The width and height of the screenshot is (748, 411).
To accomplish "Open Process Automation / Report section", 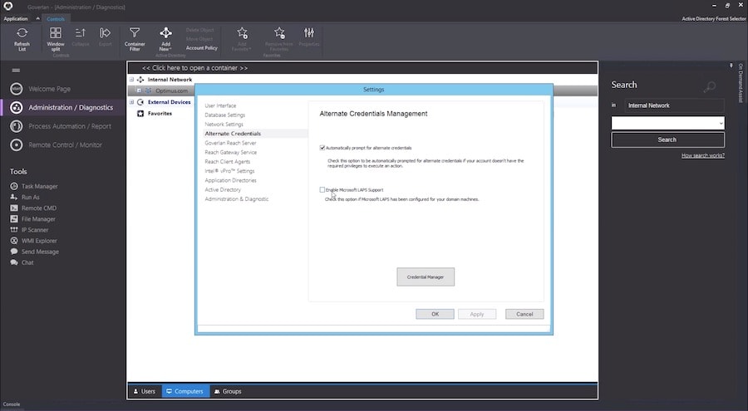I will click(61, 126).
